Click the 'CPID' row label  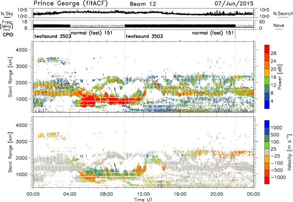click(8, 35)
